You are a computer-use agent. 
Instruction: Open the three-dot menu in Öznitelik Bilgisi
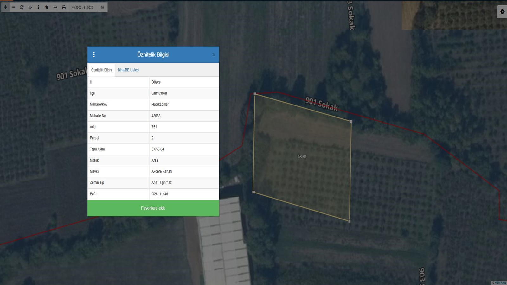pyautogui.click(x=94, y=54)
